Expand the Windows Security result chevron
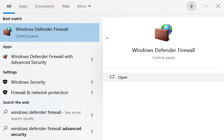The height and width of the screenshot is (140, 224). pyautogui.click(x=92, y=82)
